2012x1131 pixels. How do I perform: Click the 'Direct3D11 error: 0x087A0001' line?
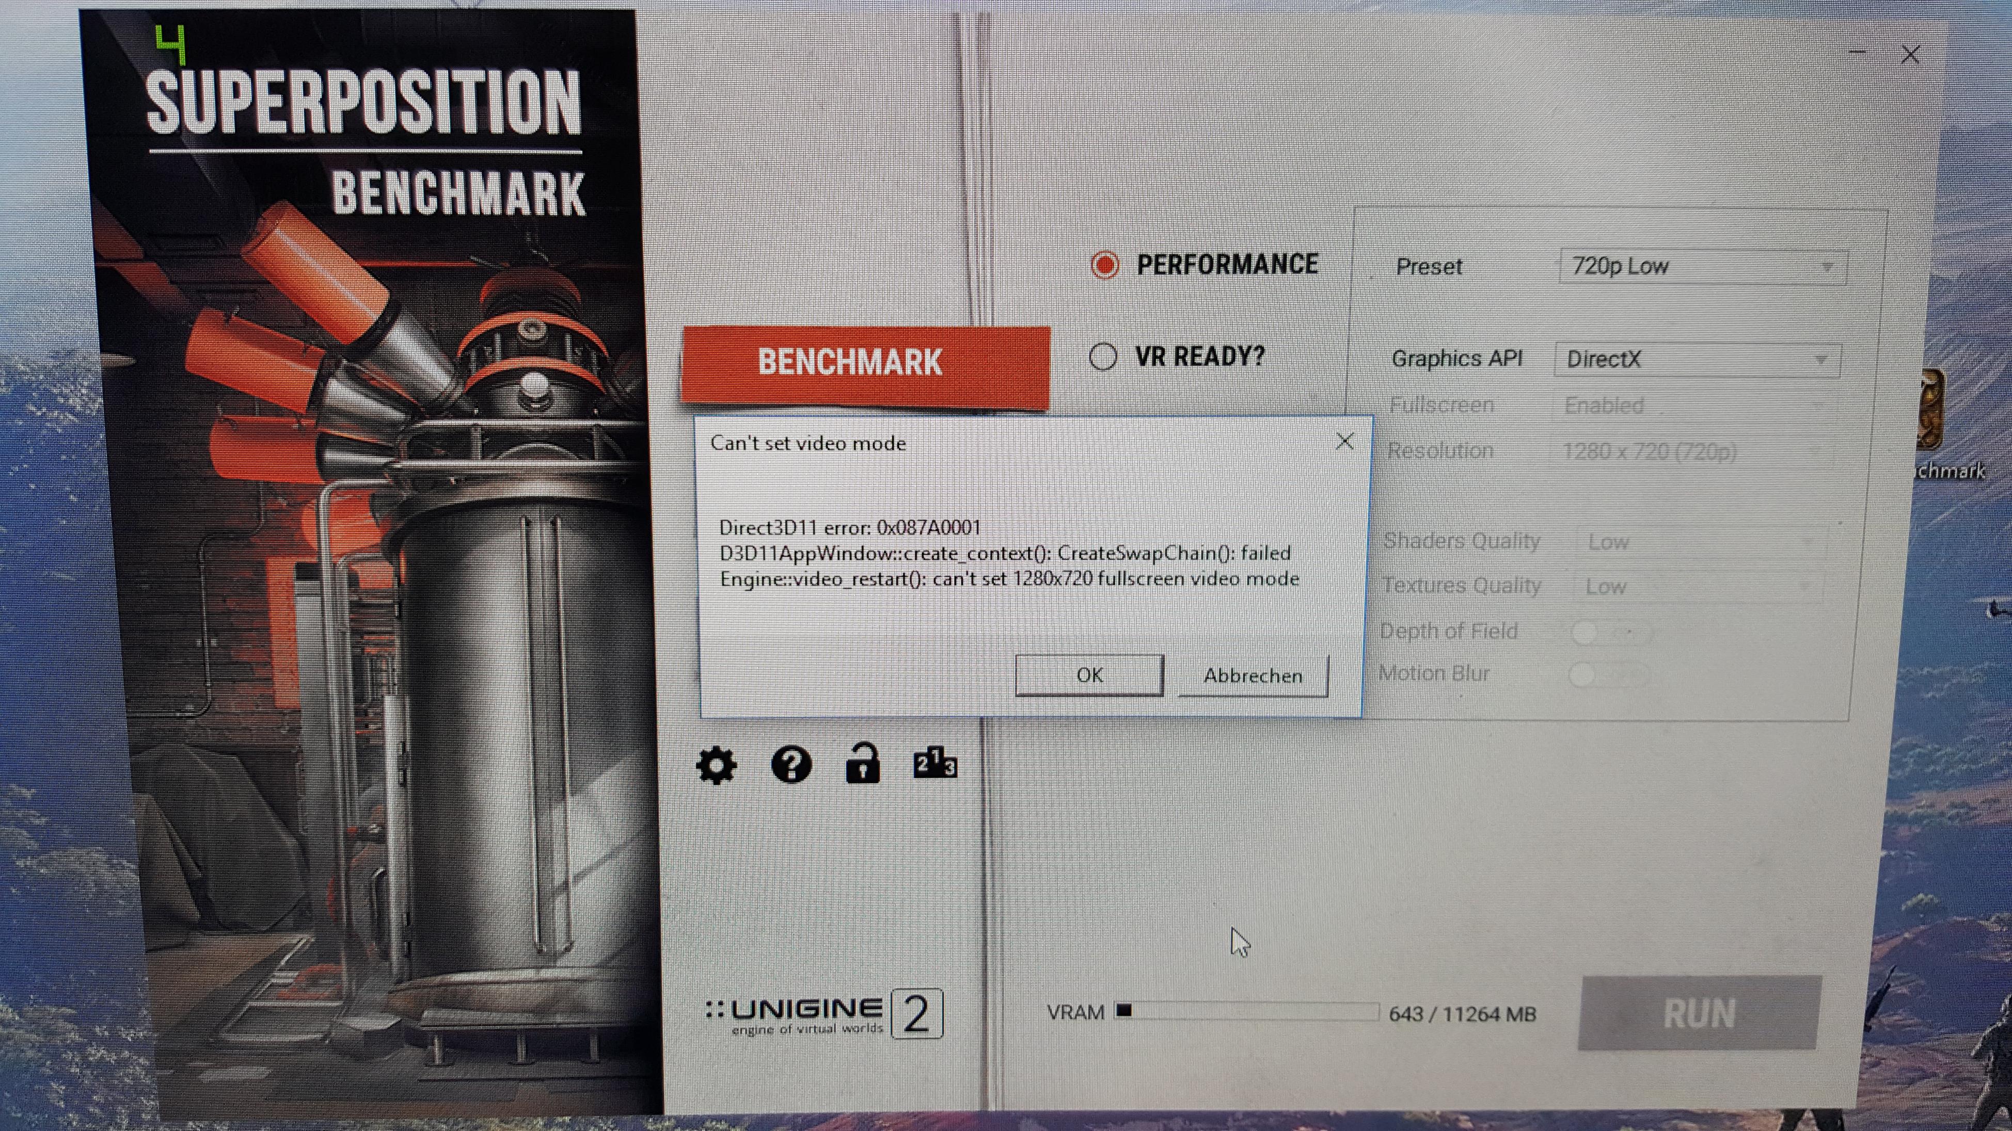coord(850,528)
